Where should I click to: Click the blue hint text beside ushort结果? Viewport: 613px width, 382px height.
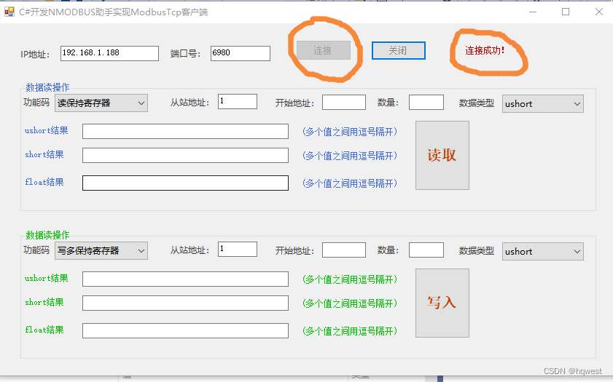tap(350, 132)
